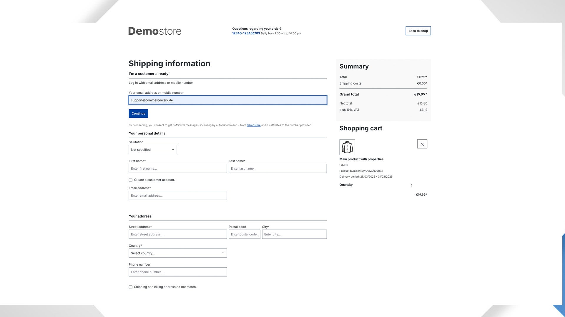Click the 'Delivery period' text line
The width and height of the screenshot is (565, 317).
click(366, 177)
